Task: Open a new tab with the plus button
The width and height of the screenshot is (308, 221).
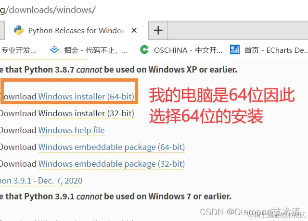Action: [x=158, y=30]
